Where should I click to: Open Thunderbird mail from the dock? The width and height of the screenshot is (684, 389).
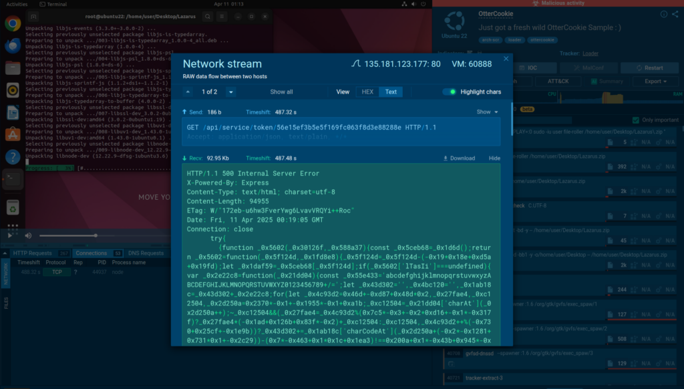[x=12, y=46]
